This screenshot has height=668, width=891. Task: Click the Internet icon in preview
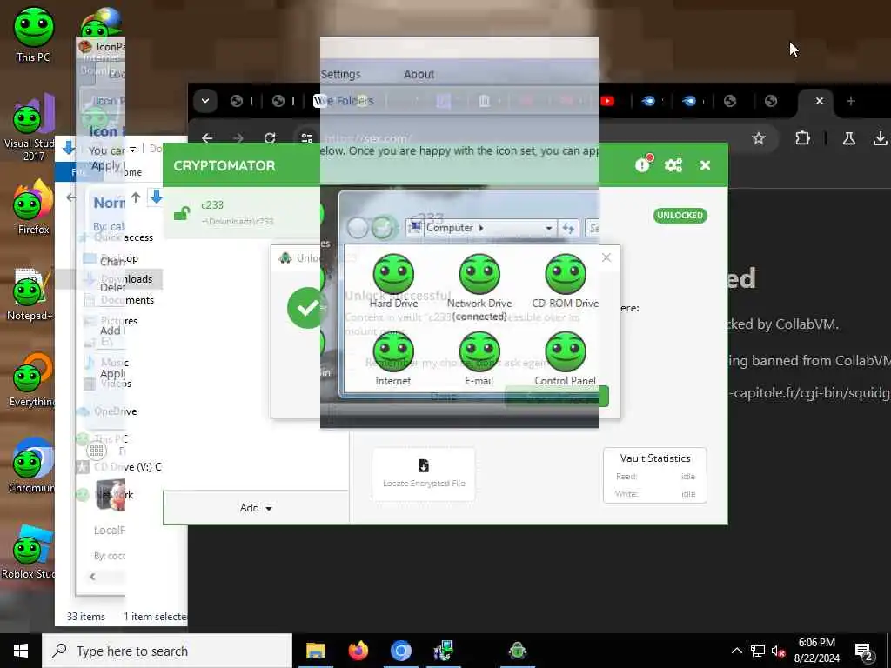click(393, 359)
